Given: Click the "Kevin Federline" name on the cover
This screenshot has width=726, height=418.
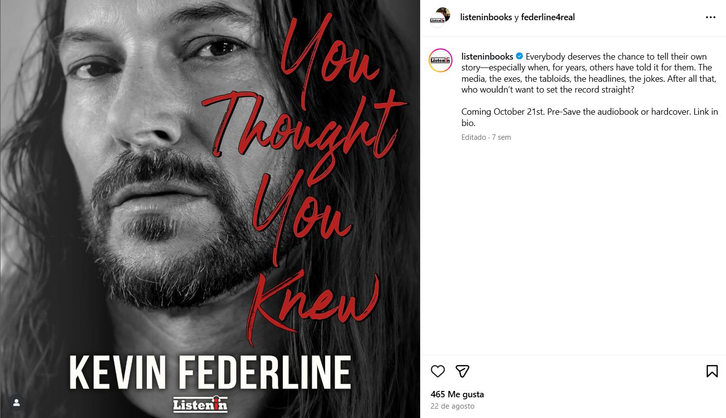Looking at the screenshot, I should point(210,372).
